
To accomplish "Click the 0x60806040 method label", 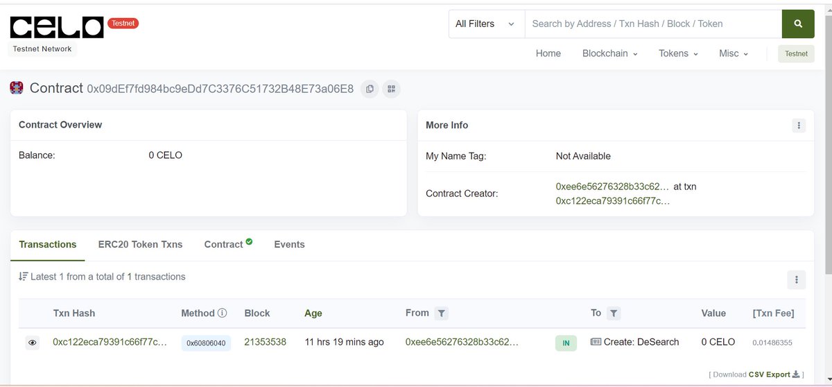I will (x=206, y=343).
